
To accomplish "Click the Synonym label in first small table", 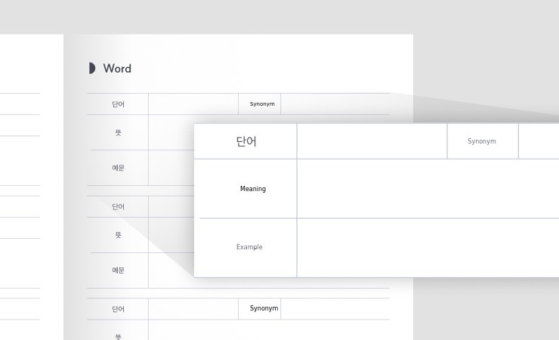I will 262,104.
